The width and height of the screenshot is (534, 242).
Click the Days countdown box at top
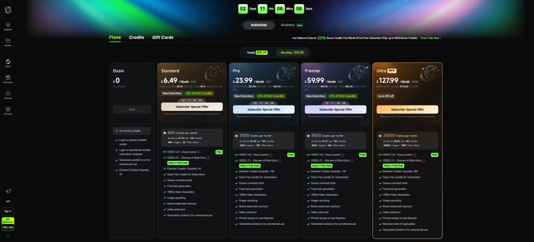(243, 8)
